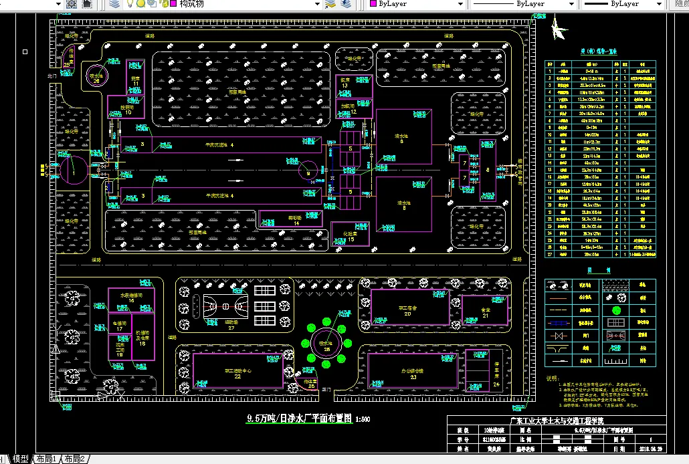Select the 氯库 13 label

345,82
